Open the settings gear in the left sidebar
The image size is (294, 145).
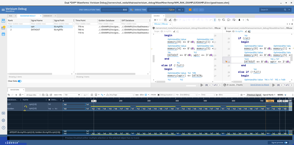pyautogui.click(x=3, y=120)
